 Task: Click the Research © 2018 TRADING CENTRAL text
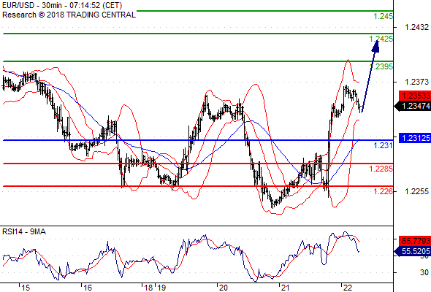69,15
